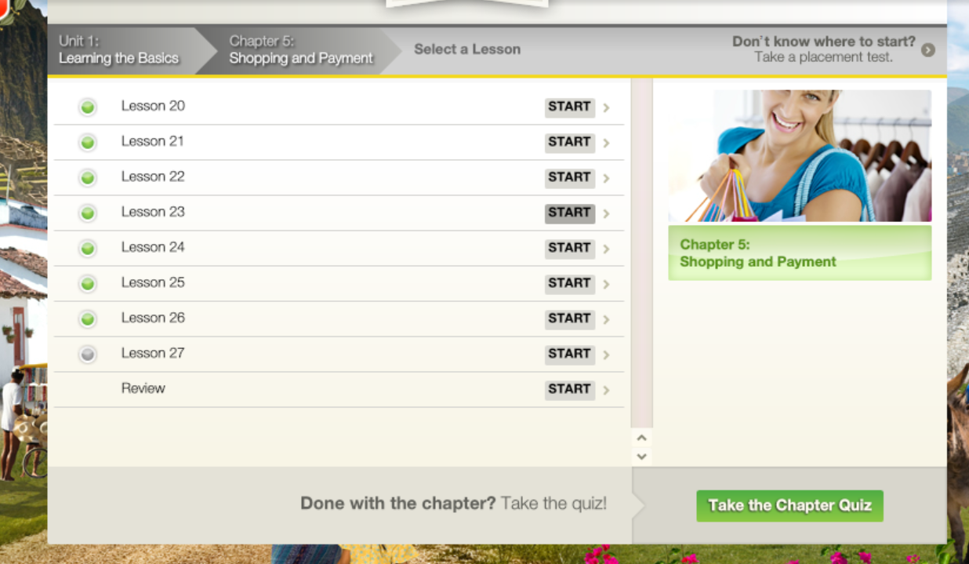Start Lesson 23
Image resolution: width=969 pixels, height=564 pixels.
click(x=570, y=213)
